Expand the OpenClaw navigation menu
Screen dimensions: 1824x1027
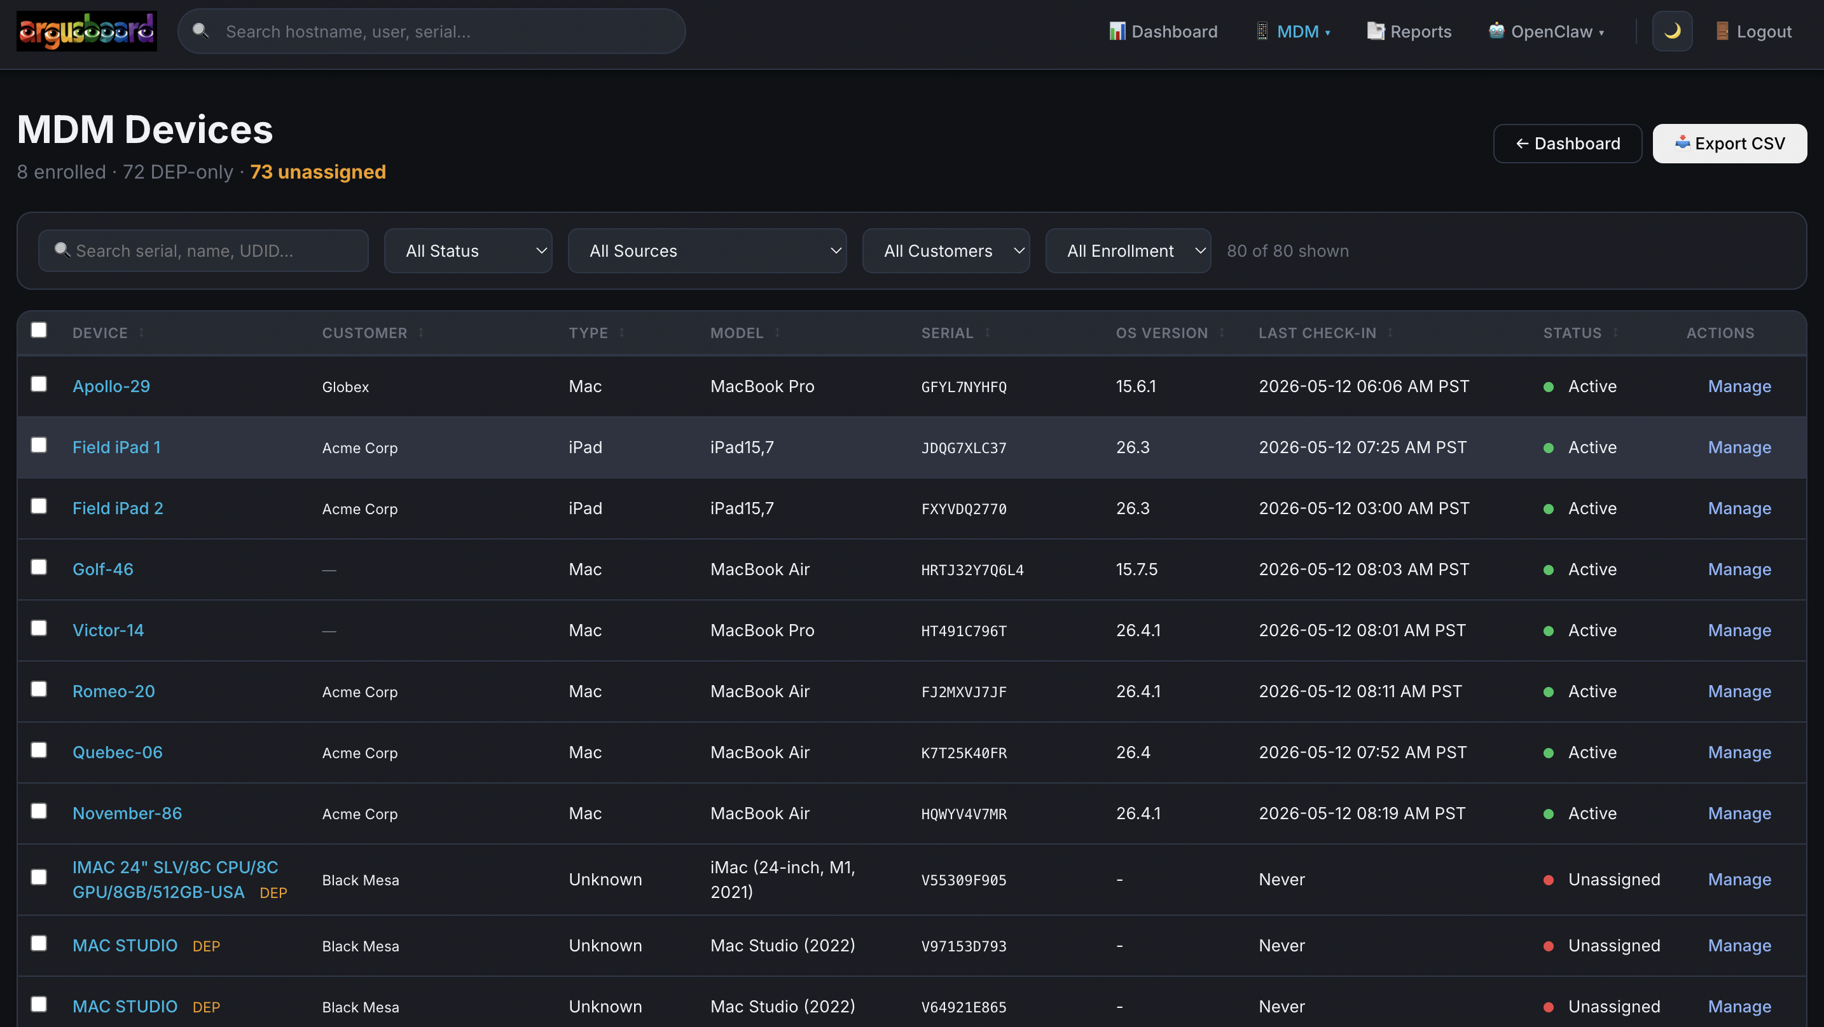click(x=1547, y=31)
